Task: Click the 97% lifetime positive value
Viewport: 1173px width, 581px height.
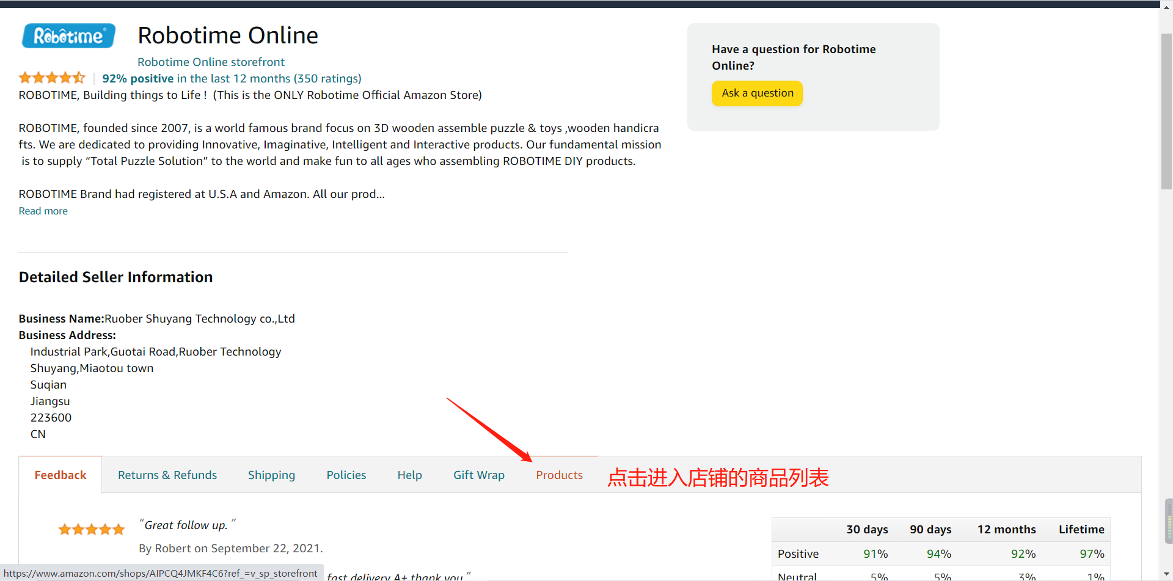Action: coord(1092,554)
